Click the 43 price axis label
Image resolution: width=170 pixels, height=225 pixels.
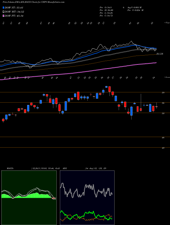[163, 148]
